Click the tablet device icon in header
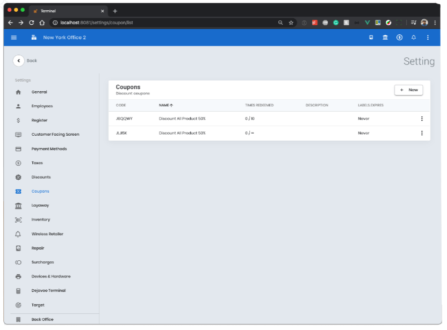 (x=371, y=38)
